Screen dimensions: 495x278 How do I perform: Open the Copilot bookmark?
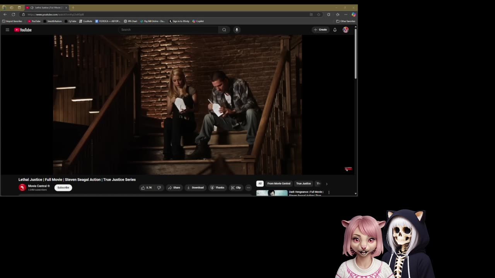[x=198, y=21]
